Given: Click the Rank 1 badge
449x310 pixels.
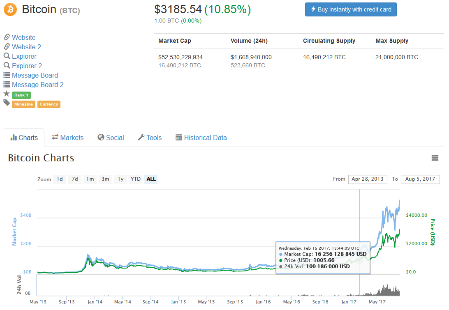Looking at the screenshot, I should point(21,95).
